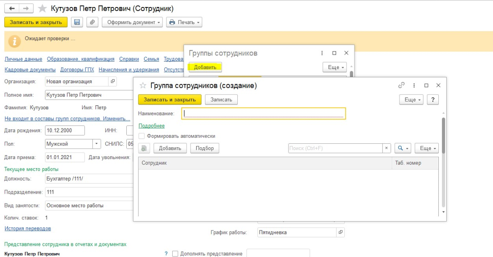This screenshot has height=257, width=493.
Task: Click the paperclip attachments icon
Action: coord(92,22)
